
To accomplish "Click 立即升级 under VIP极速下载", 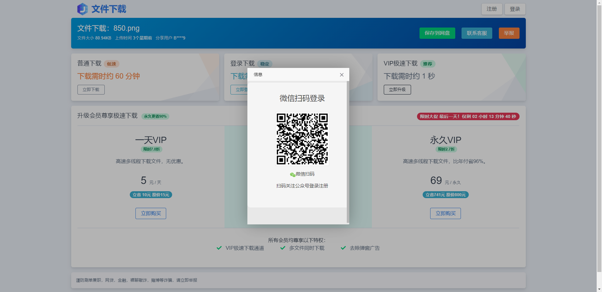I will (x=397, y=90).
